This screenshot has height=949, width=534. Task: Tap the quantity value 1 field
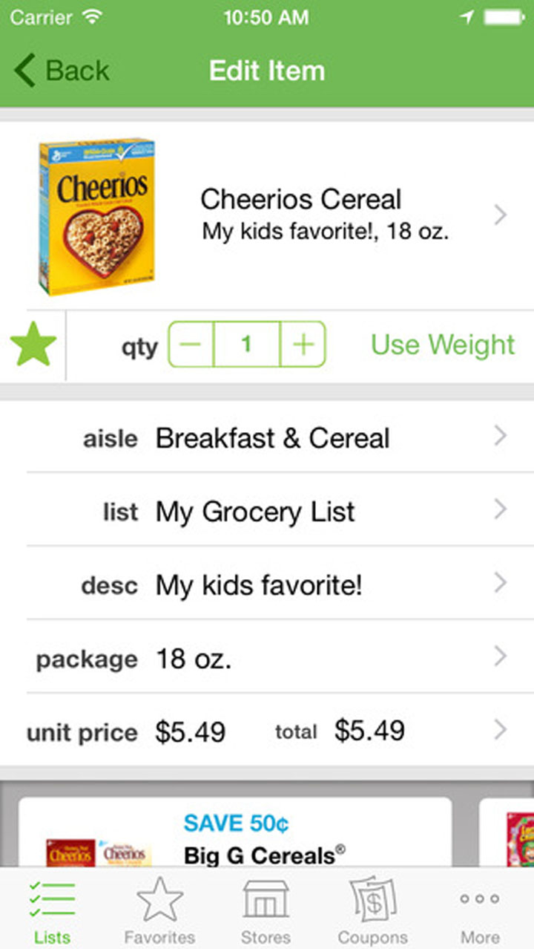click(246, 345)
